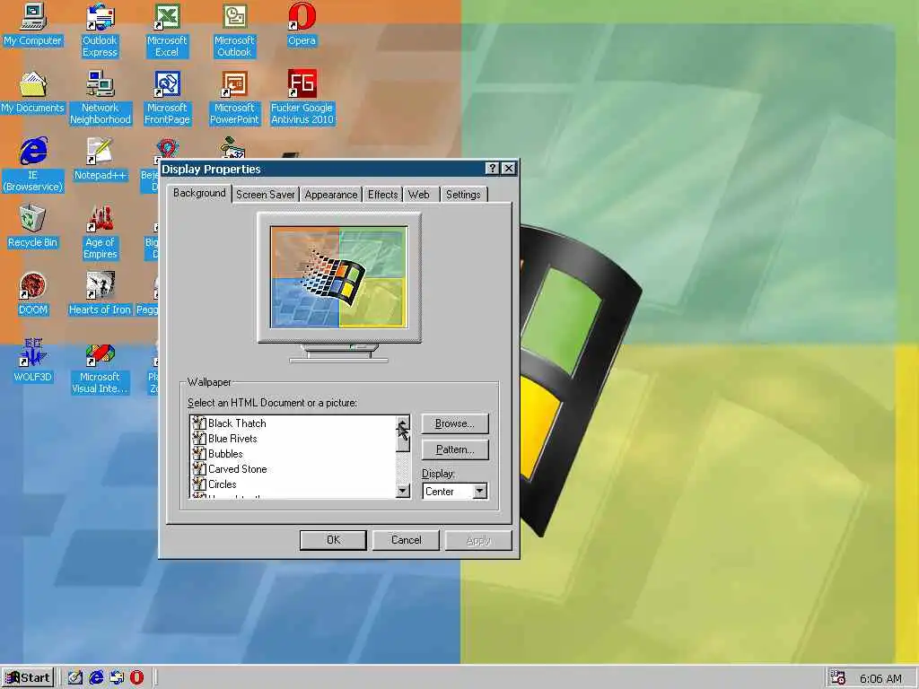Launch Opera from the quick launch bar

tap(137, 678)
